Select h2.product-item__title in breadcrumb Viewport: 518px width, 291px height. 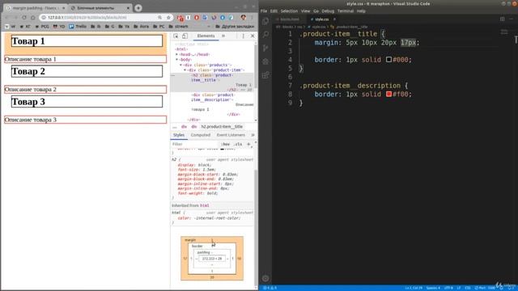(222, 127)
